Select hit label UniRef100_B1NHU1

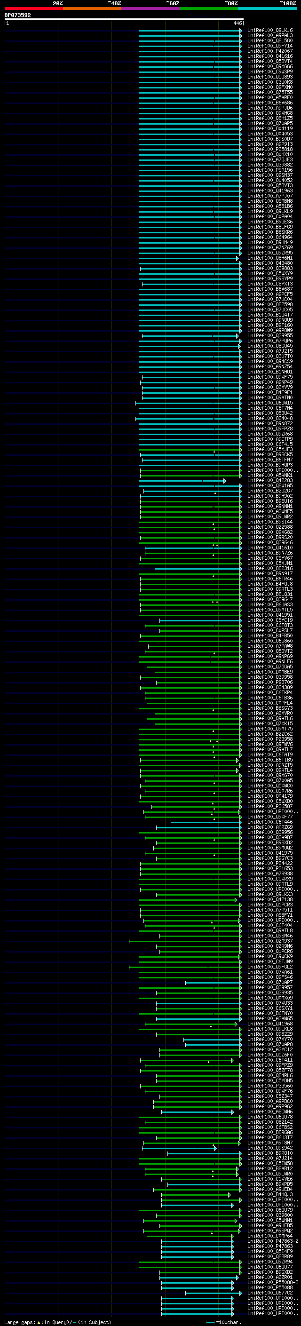270,372
